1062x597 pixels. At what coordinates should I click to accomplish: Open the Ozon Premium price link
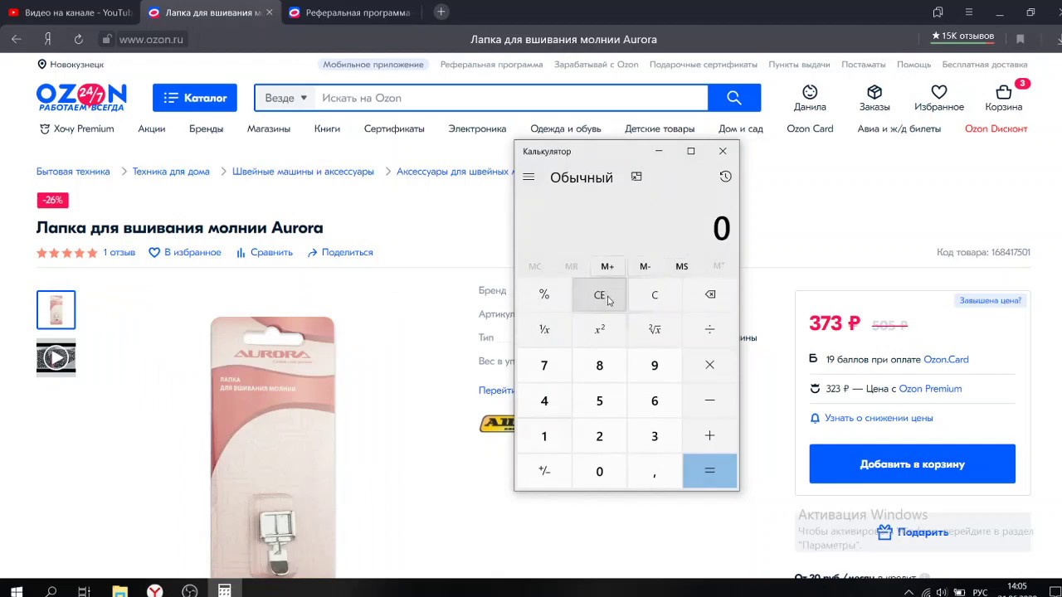pos(930,389)
